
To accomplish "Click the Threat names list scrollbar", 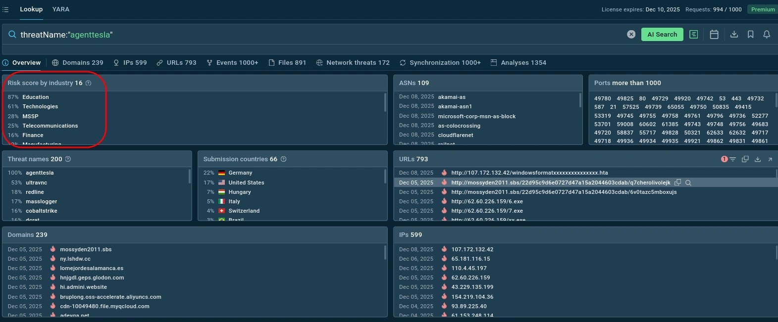I will [x=190, y=177].
